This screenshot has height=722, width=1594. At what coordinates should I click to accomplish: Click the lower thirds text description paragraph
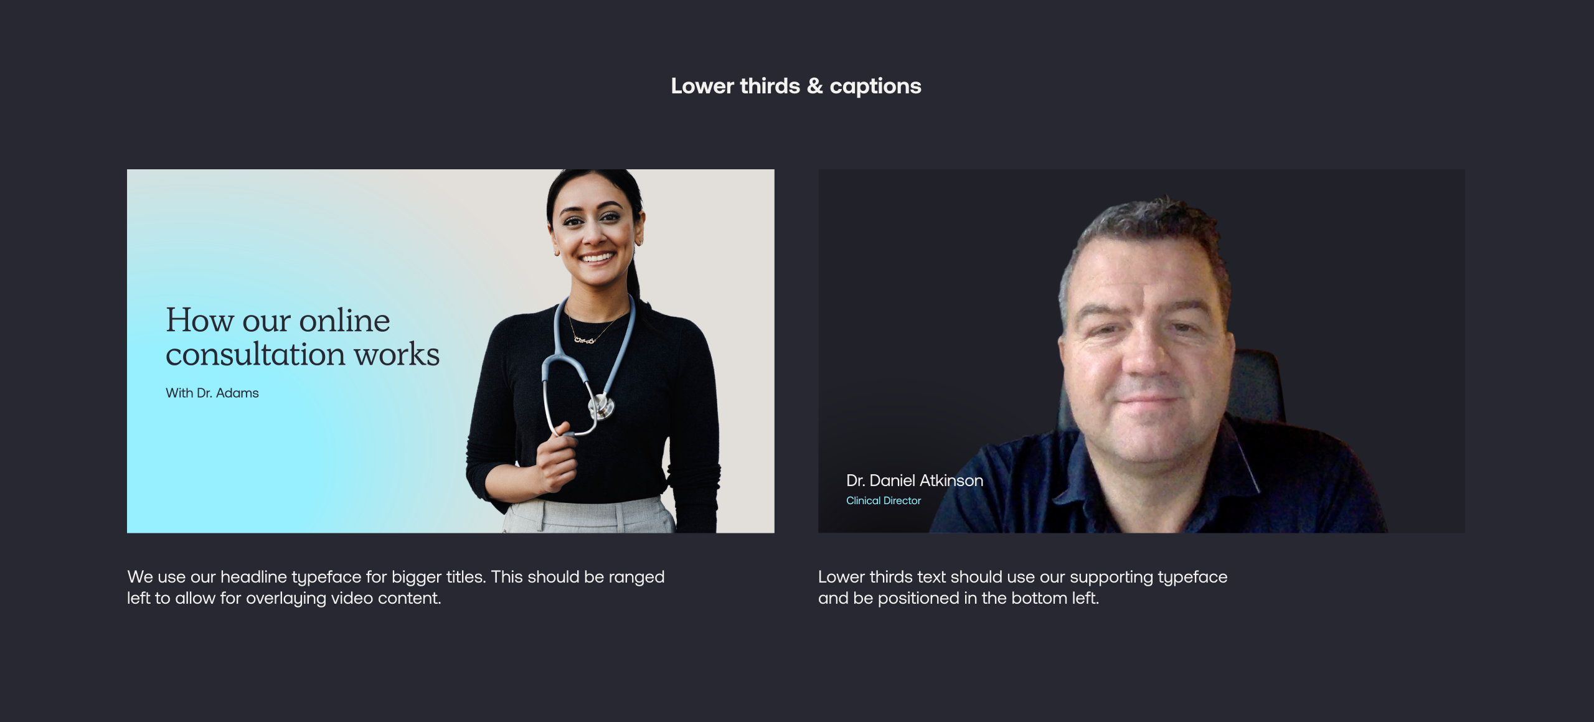tap(1022, 588)
